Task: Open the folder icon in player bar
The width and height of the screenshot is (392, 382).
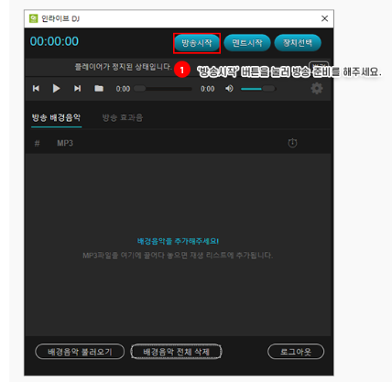Action: (99, 89)
